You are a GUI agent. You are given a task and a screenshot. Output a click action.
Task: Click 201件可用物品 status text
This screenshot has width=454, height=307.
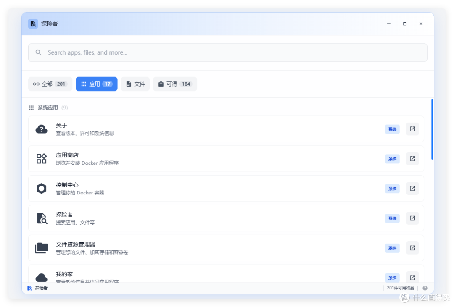pos(401,288)
